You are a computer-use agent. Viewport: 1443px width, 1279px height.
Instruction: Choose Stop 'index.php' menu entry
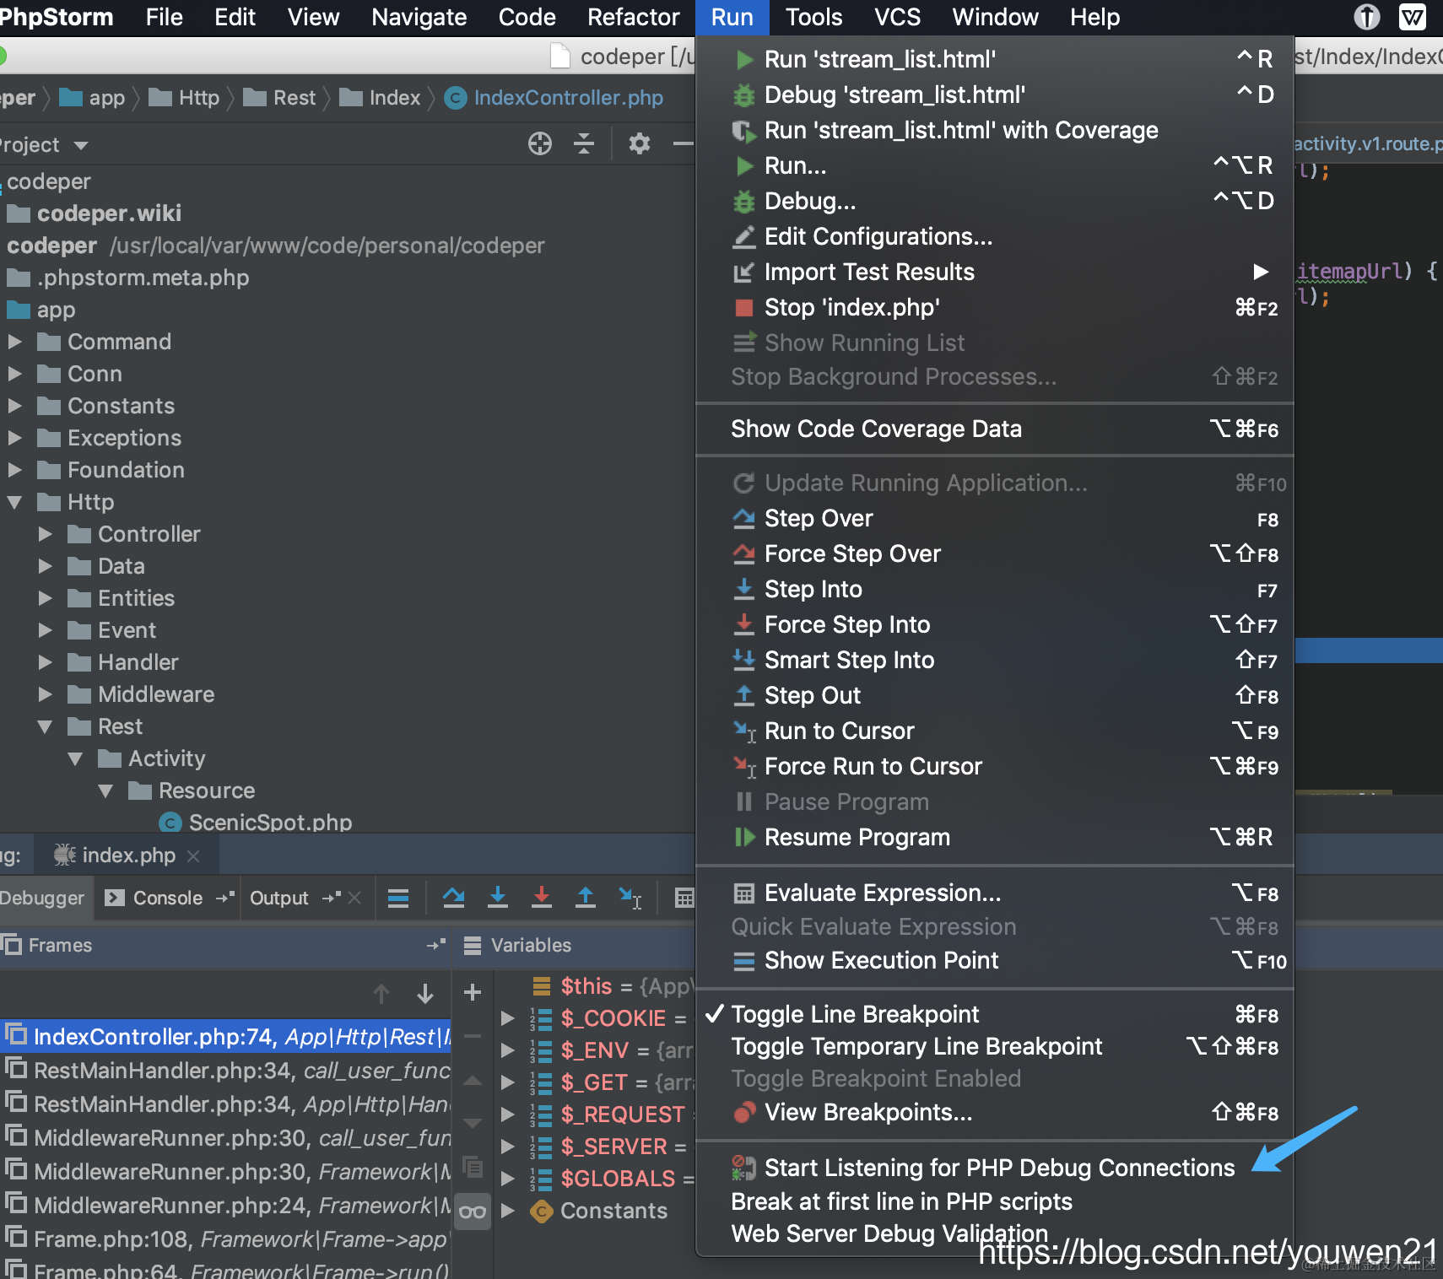tap(994, 307)
